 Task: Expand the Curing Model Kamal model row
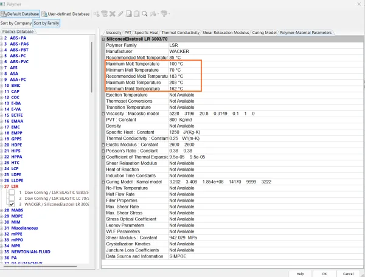click(103, 182)
